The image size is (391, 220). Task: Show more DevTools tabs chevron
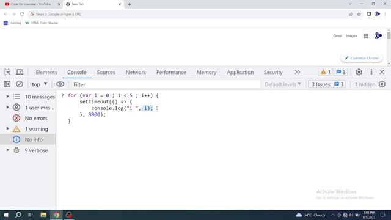coord(297,72)
